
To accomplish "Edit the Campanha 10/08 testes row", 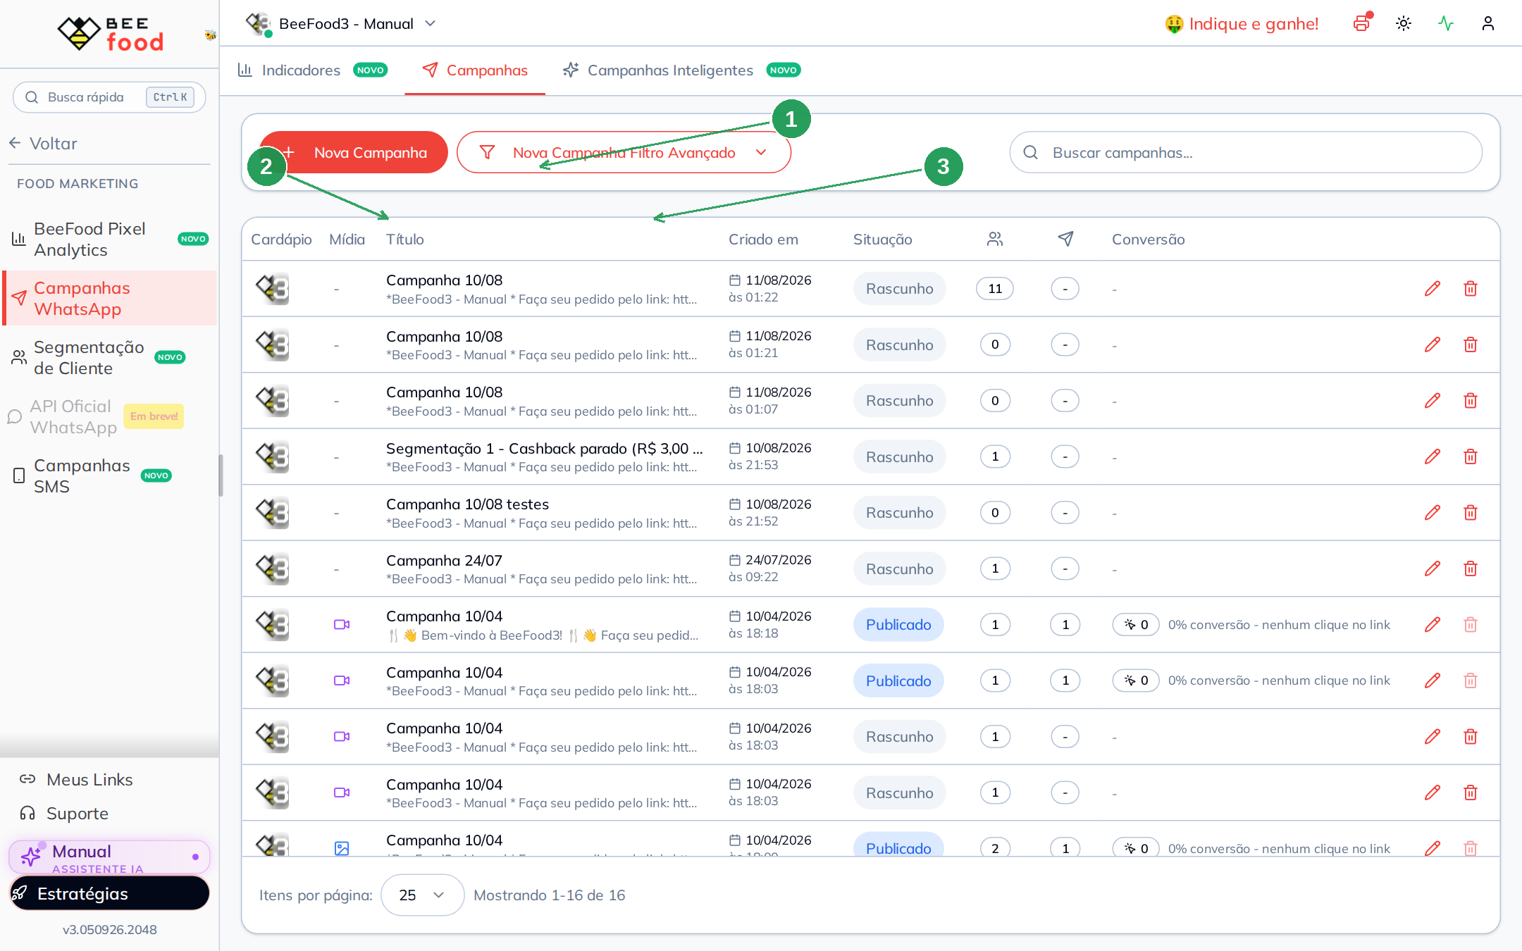I will tap(1433, 512).
